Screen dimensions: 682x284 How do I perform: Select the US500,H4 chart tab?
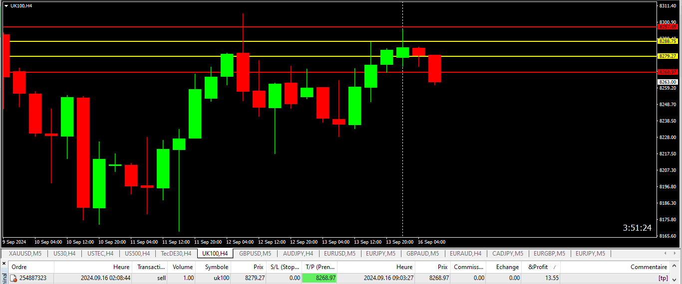(137, 254)
